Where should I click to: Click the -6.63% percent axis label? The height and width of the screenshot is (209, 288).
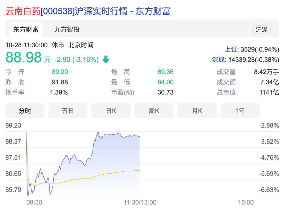pos(269,190)
